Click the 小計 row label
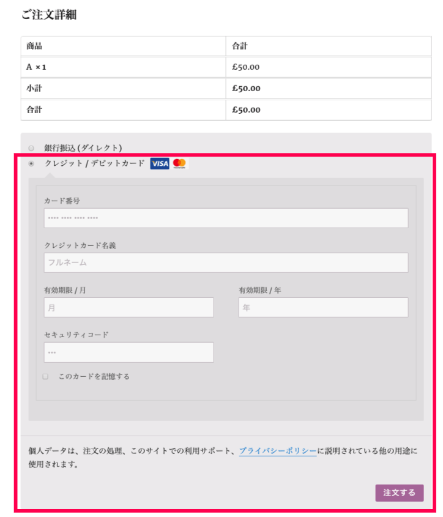This screenshot has height=517, width=443. (x=34, y=88)
